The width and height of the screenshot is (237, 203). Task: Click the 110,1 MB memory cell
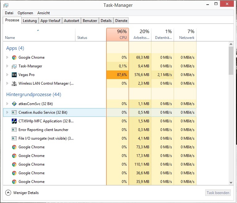(x=140, y=164)
